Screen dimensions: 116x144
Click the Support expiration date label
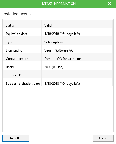pyautogui.click(x=23, y=84)
